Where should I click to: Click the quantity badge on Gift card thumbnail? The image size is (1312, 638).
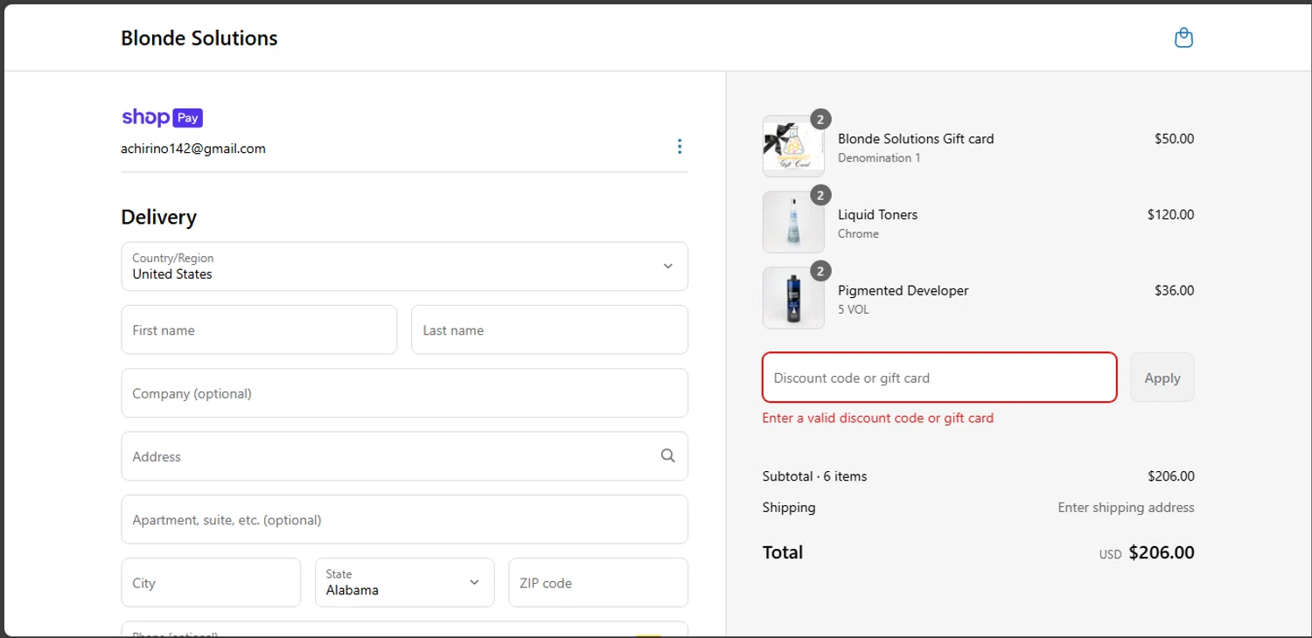[x=820, y=119]
